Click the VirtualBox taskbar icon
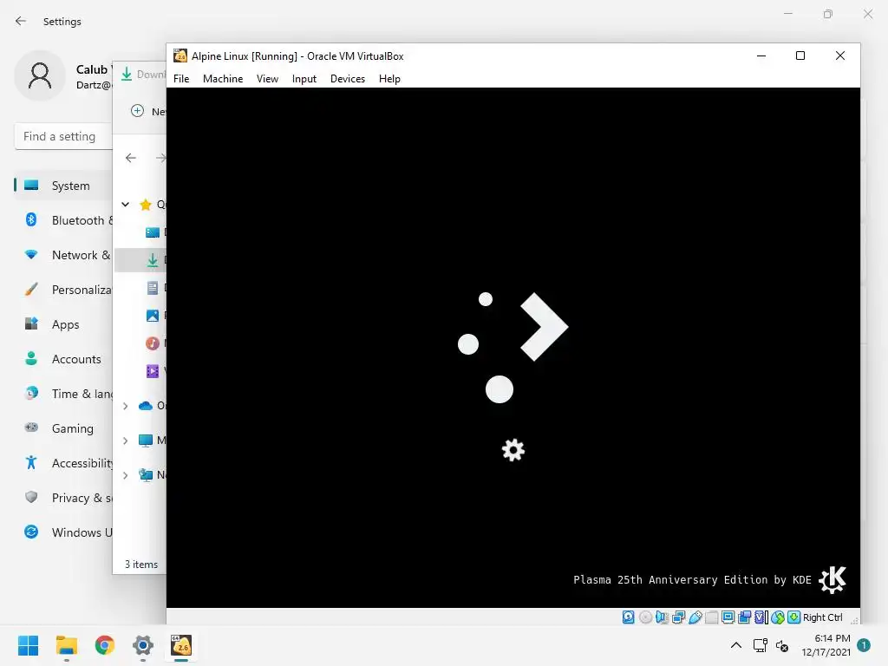Image resolution: width=888 pixels, height=666 pixels. (181, 645)
